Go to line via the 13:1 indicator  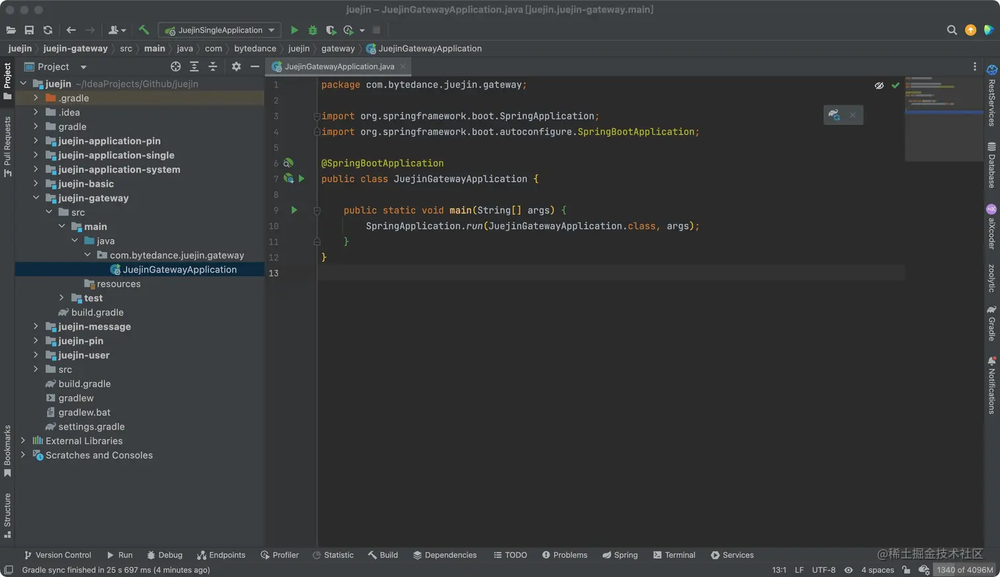click(779, 570)
